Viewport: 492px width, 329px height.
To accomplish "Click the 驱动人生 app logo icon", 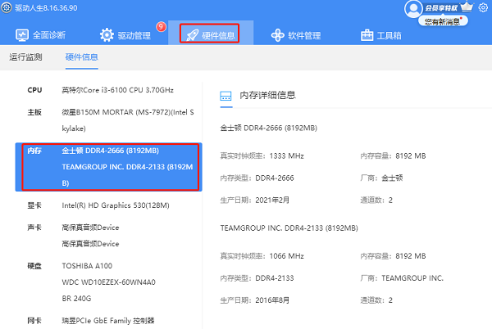I will pos(7,7).
